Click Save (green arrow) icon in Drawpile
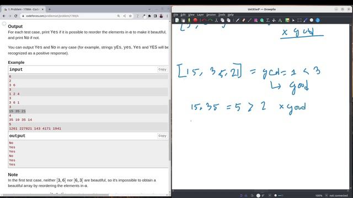The height and width of the screenshot is (198, 353). click(189, 20)
